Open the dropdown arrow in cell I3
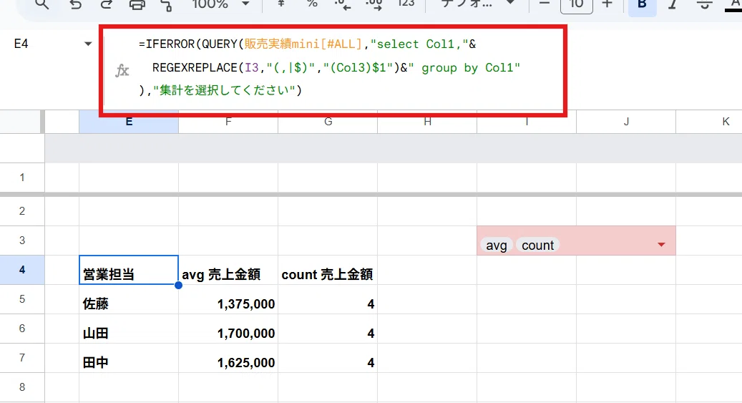The height and width of the screenshot is (403, 742). (662, 245)
